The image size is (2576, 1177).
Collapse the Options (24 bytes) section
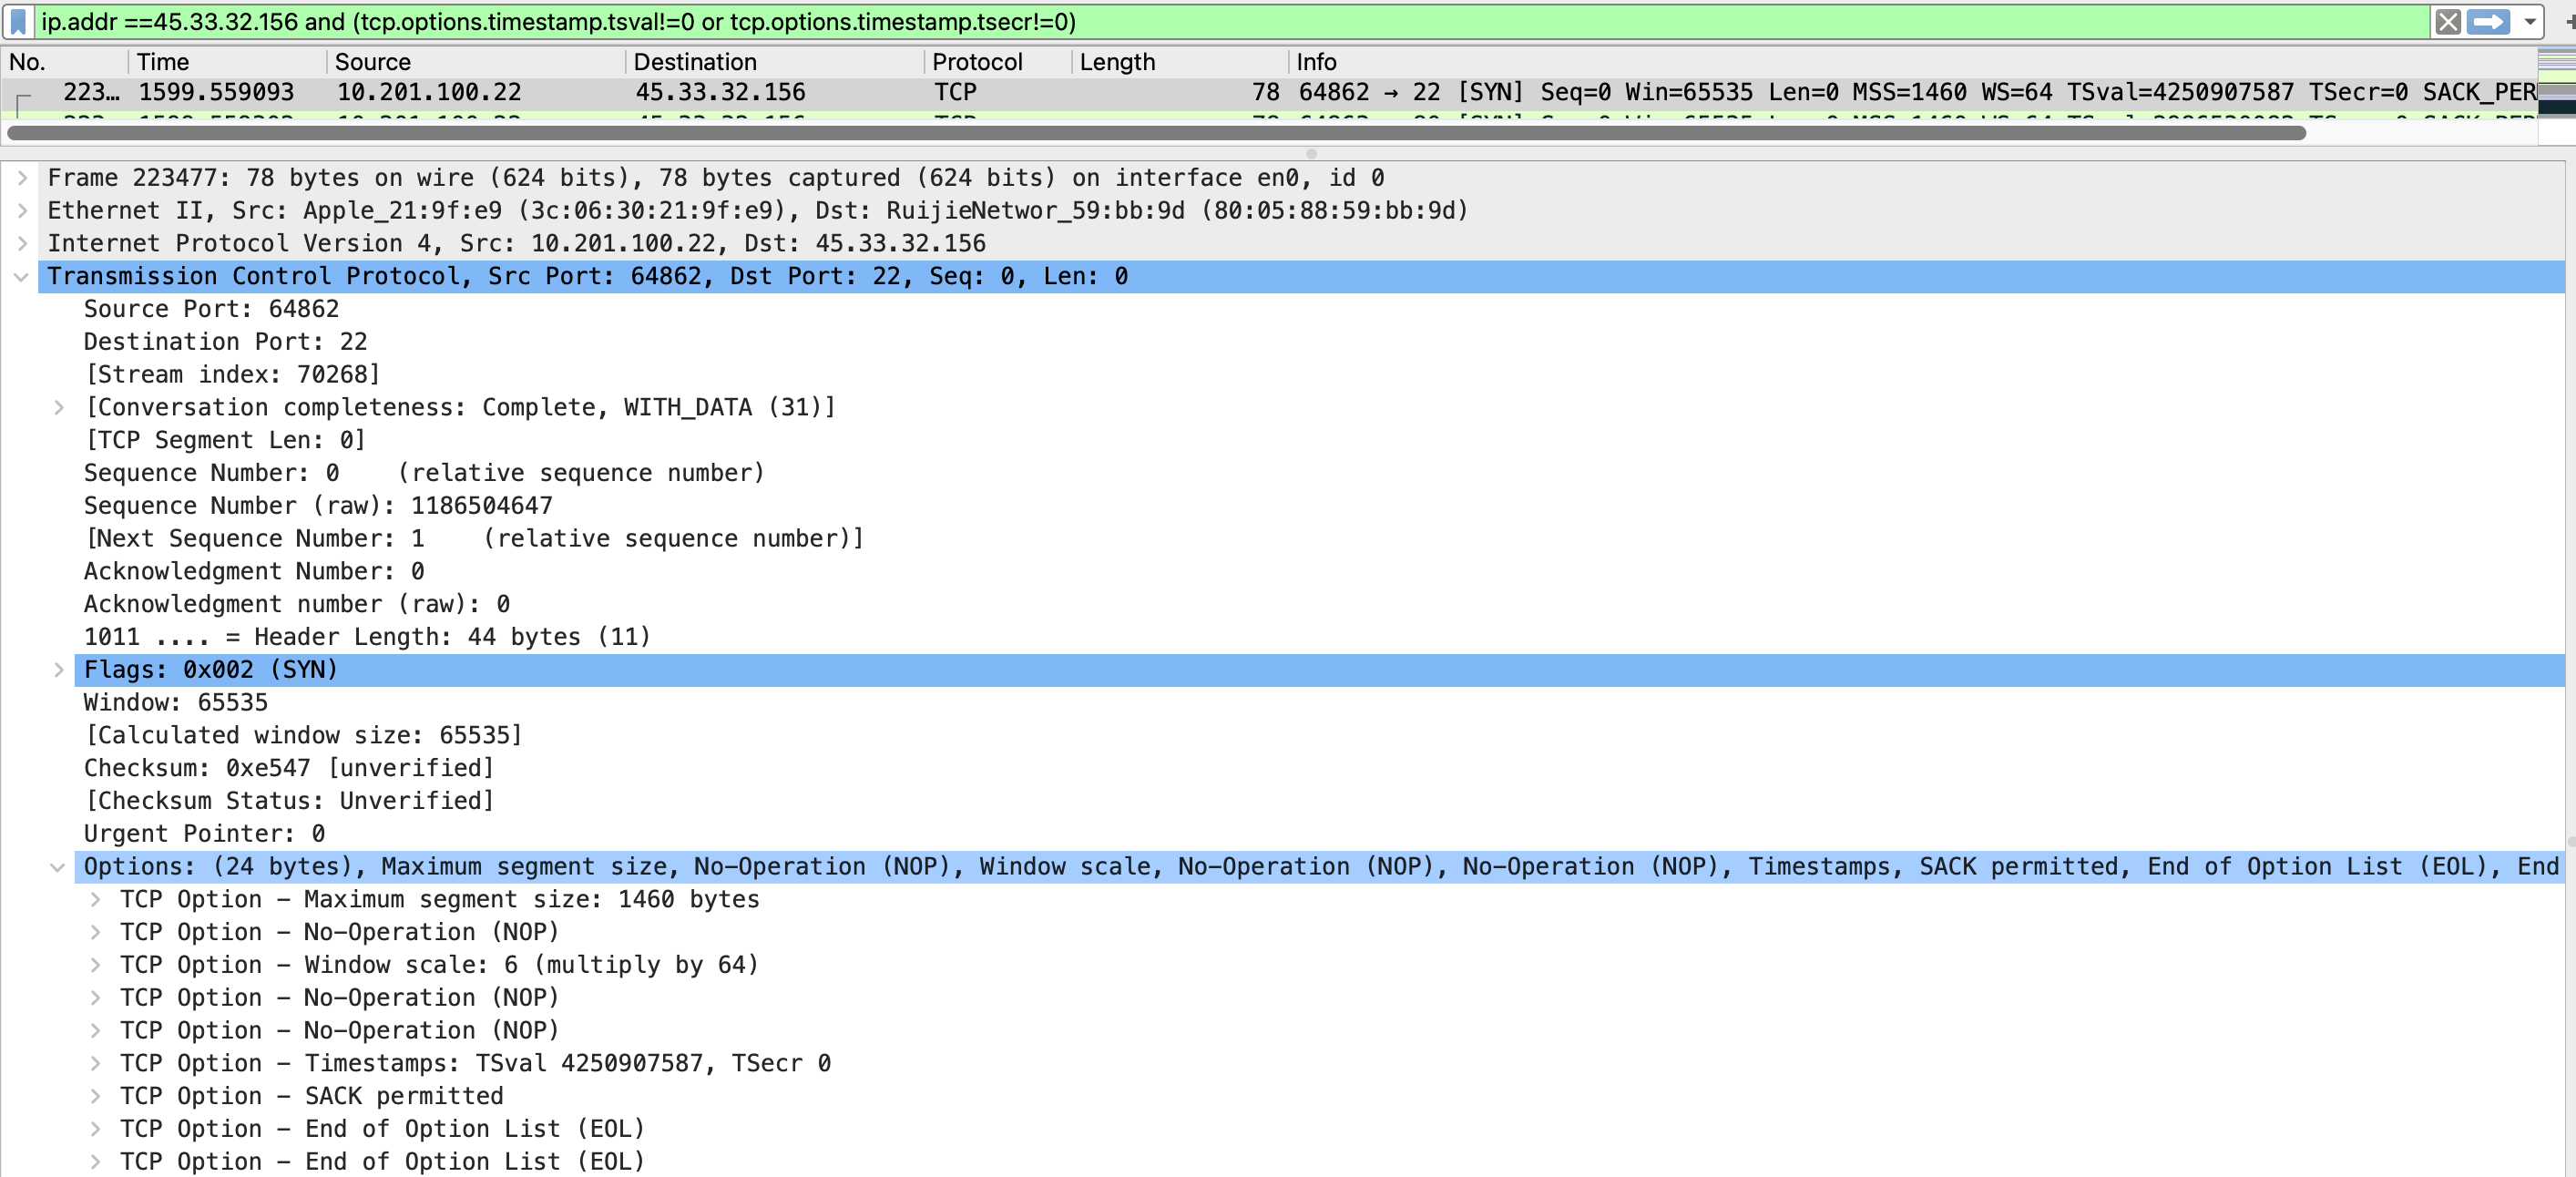click(58, 867)
